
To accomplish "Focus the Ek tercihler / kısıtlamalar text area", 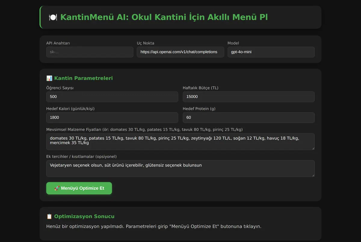I will click(180, 168).
